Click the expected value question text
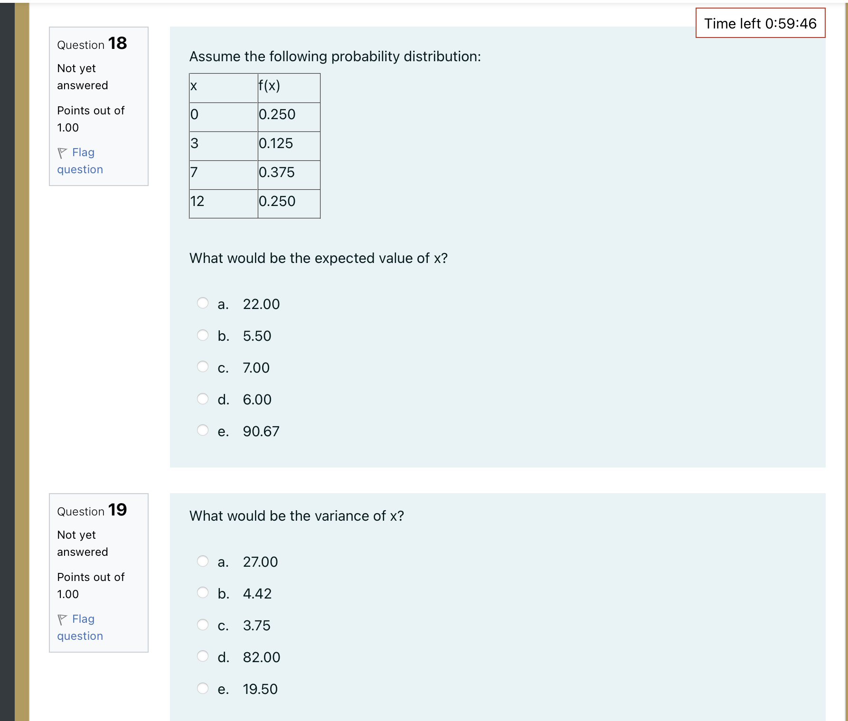This screenshot has width=848, height=721. pyautogui.click(x=319, y=258)
